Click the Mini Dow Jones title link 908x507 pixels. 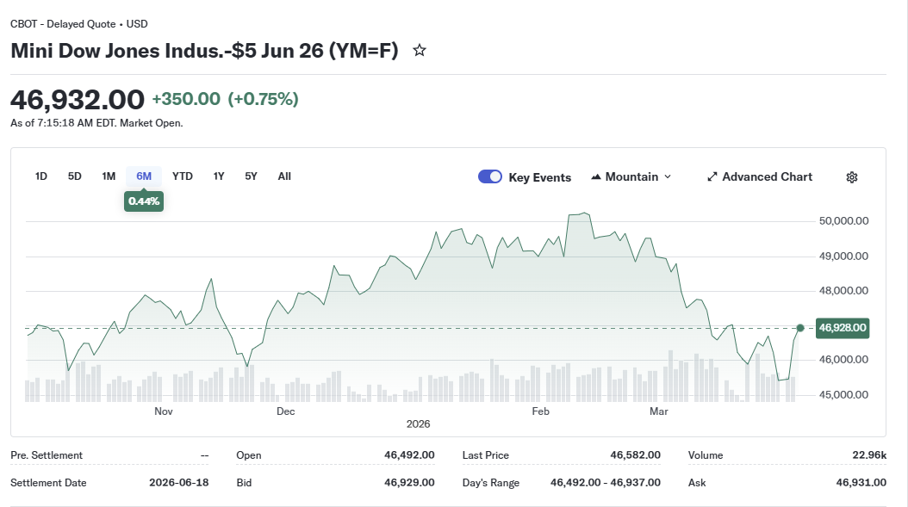[x=202, y=50]
